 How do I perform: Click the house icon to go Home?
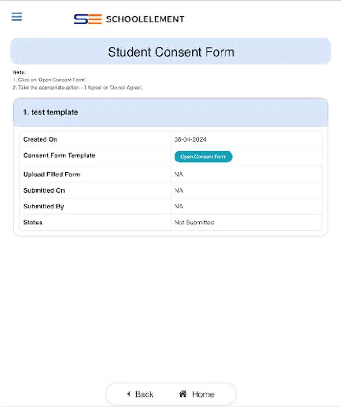(x=183, y=394)
